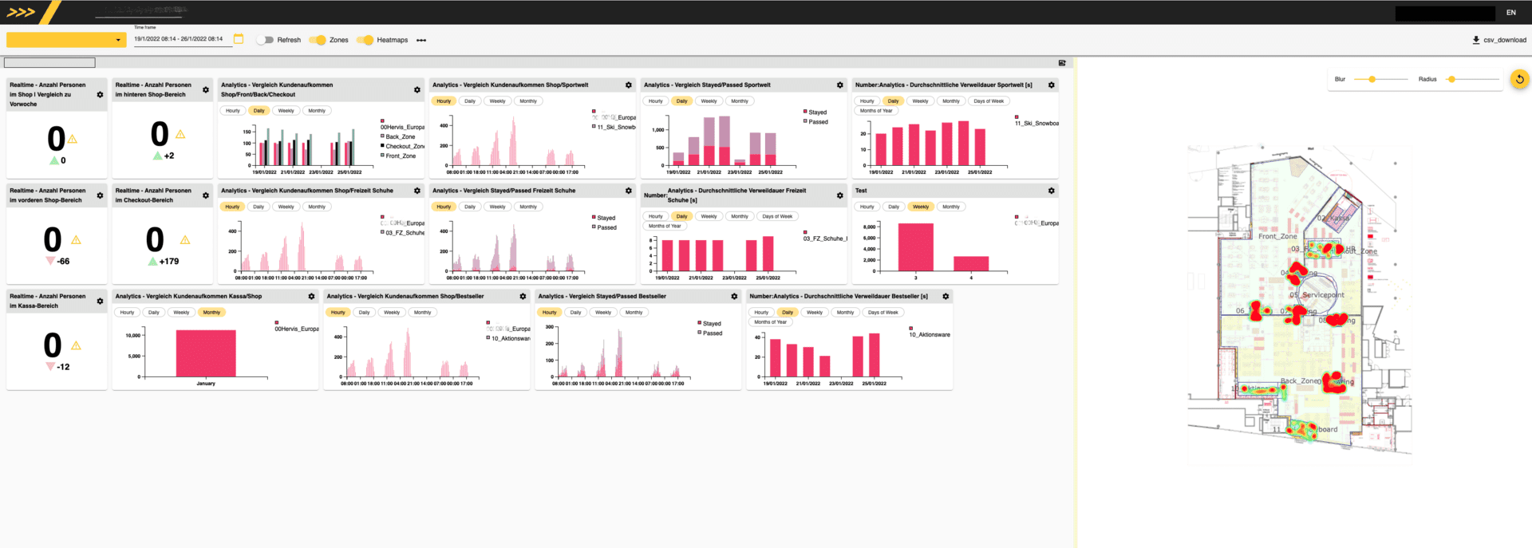Click the empty field above the dashboard widgets

pos(49,63)
